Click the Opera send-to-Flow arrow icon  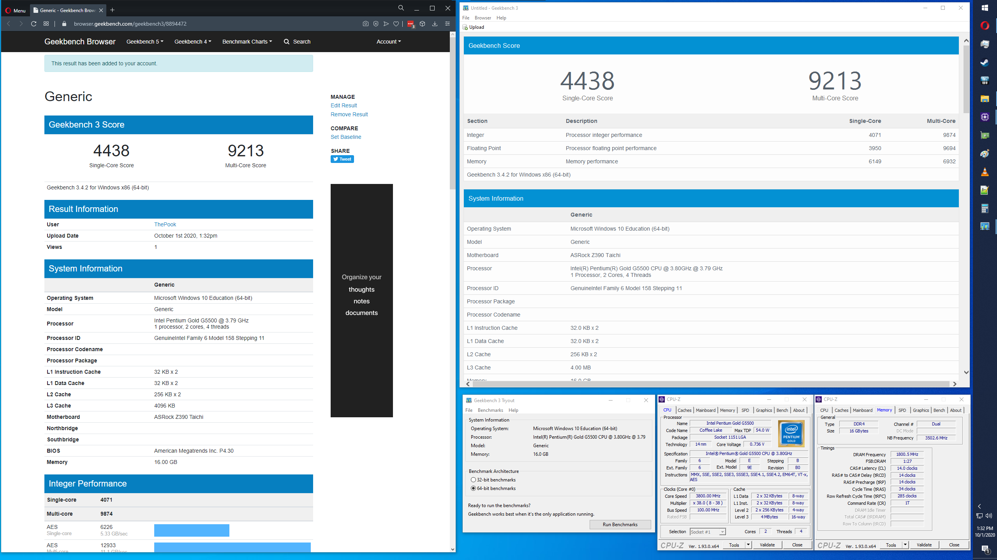[386, 24]
